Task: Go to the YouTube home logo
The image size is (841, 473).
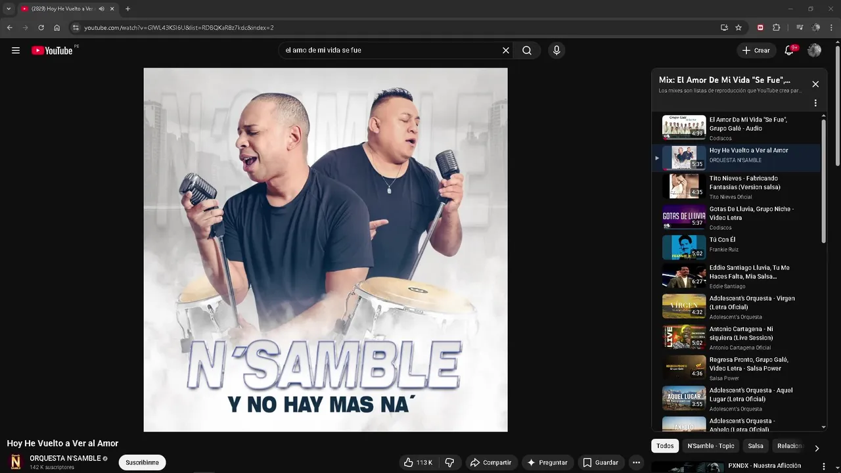Action: pyautogui.click(x=52, y=51)
